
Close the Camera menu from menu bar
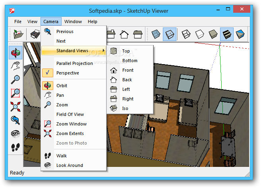click(51, 22)
